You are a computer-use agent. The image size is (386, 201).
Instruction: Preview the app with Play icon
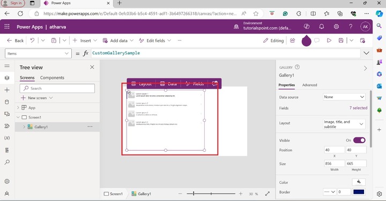329,41
